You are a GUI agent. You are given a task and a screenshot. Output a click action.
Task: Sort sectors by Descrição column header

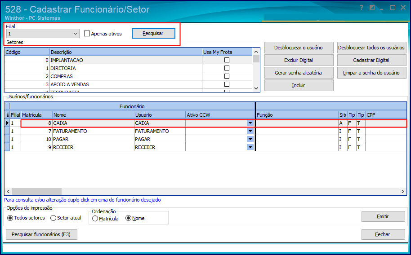point(126,52)
